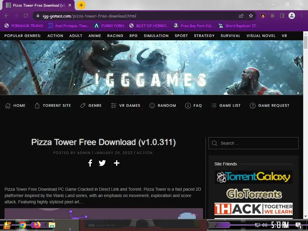Open GloTorrents site friend banner
The width and height of the screenshot is (308, 231).
coord(254,194)
